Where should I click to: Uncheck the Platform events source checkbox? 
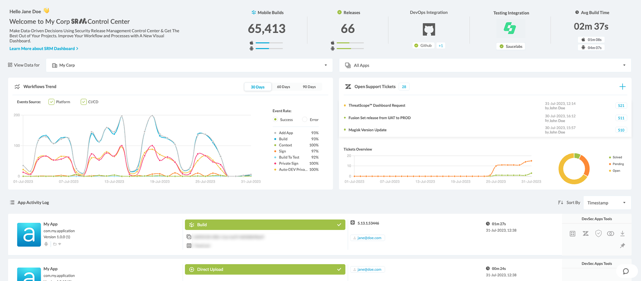tap(52, 102)
